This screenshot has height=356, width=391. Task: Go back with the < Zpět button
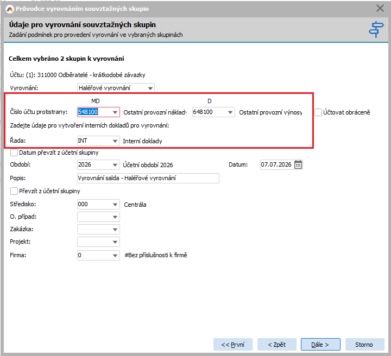pyautogui.click(x=277, y=345)
